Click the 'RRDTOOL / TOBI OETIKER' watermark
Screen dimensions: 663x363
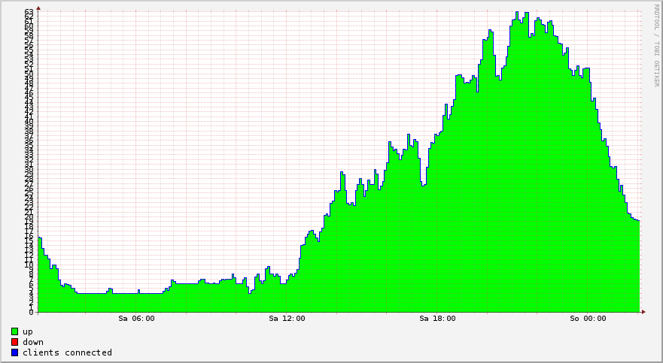click(x=656, y=46)
